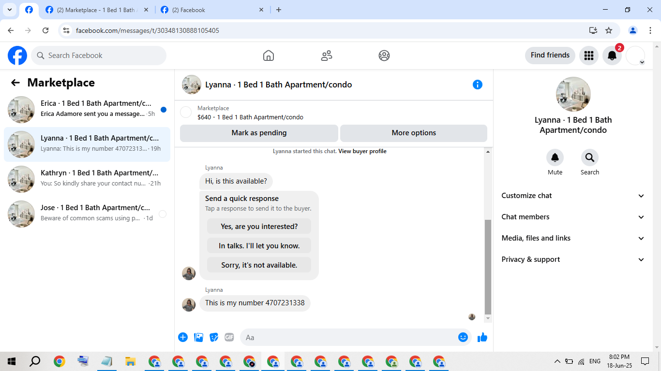Click the Search in conversation magnifier icon
The width and height of the screenshot is (661, 371).
click(x=590, y=157)
